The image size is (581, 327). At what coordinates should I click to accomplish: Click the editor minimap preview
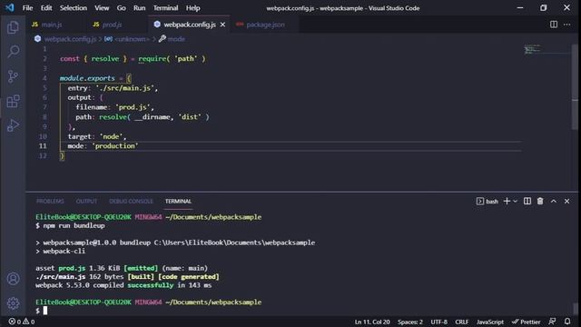point(533,49)
